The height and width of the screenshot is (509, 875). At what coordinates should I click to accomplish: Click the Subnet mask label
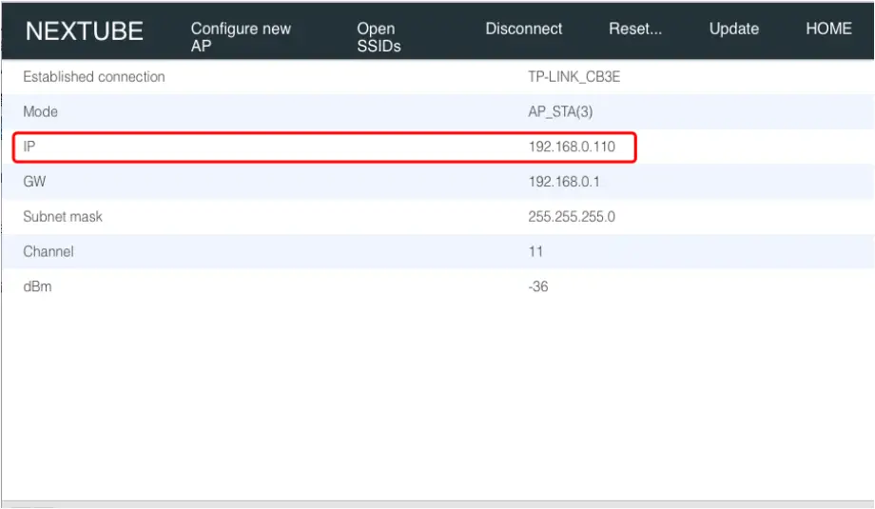click(63, 217)
